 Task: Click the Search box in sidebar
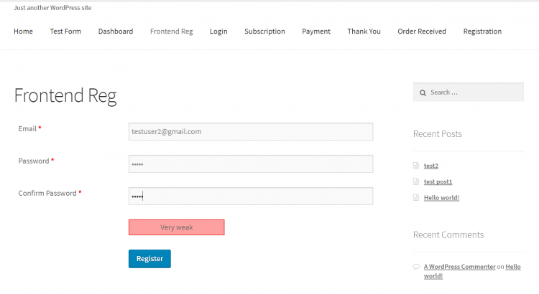pos(468,93)
